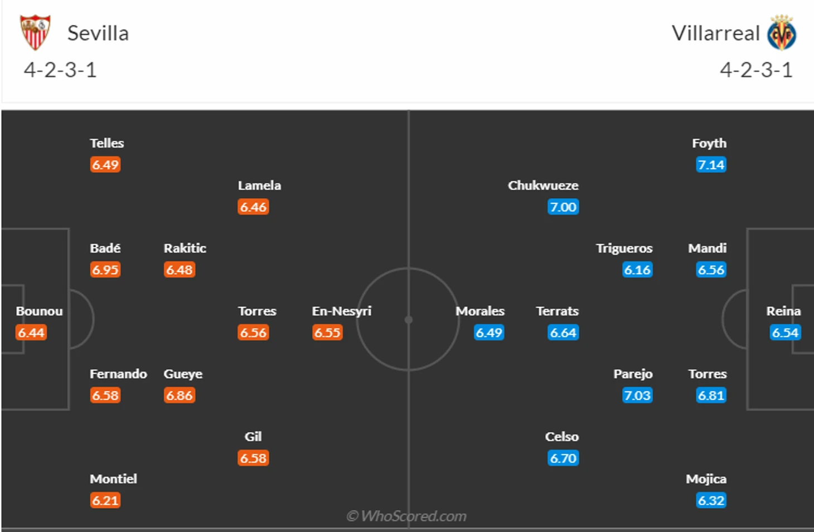Click Bounou's 6.44 goalkeeper rating badge
This screenshot has height=532, width=814.
[x=31, y=333]
